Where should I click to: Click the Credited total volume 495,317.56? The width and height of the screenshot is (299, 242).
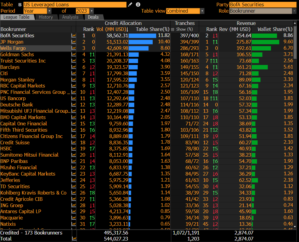pos(116,233)
